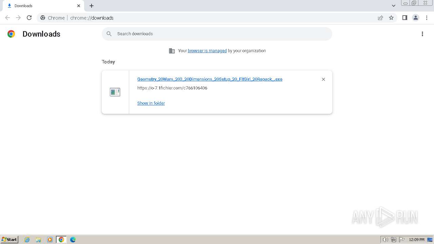The height and width of the screenshot is (244, 434).
Task: Click the show desktop tray icon
Action: [x=430, y=240]
